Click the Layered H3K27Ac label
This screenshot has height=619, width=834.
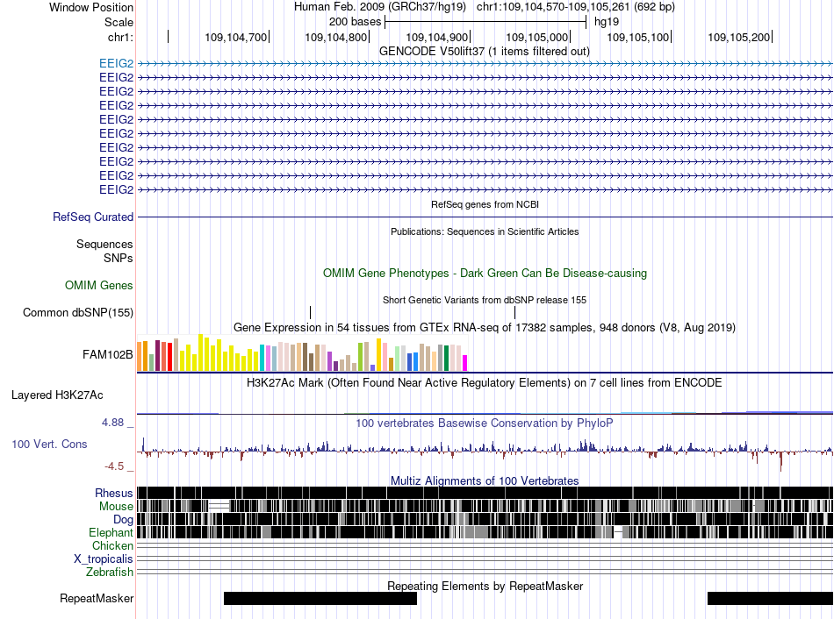tap(57, 395)
